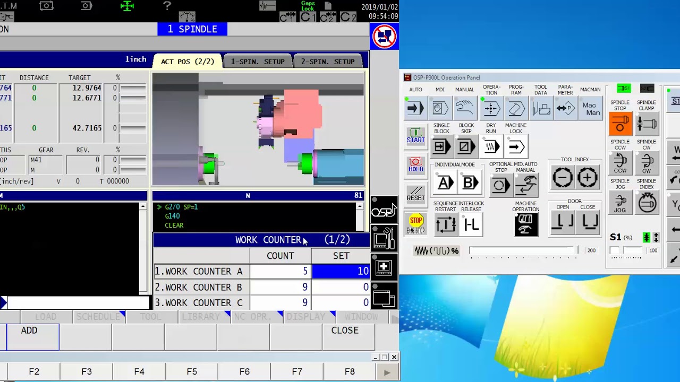Click the SPINDLE JOG button

point(620,203)
